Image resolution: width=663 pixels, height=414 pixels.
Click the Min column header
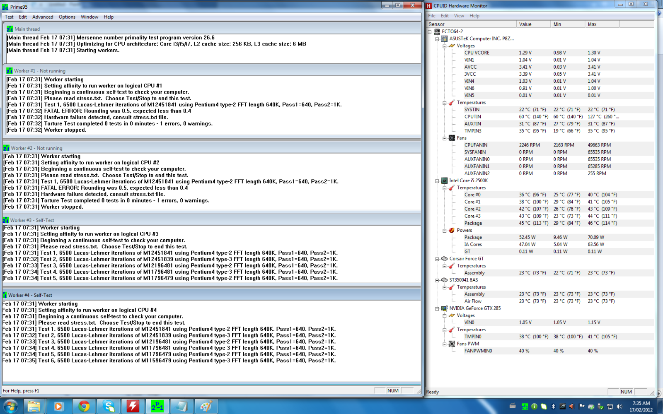568,24
